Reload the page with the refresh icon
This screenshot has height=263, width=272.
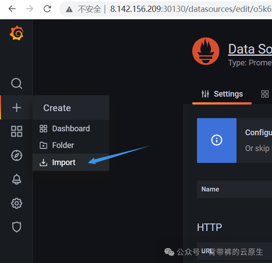click(47, 9)
